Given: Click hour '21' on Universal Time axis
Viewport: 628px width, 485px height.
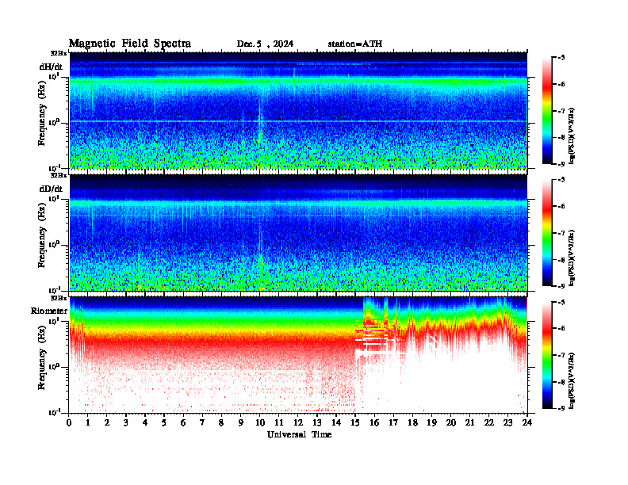Looking at the screenshot, I should click(x=469, y=422).
